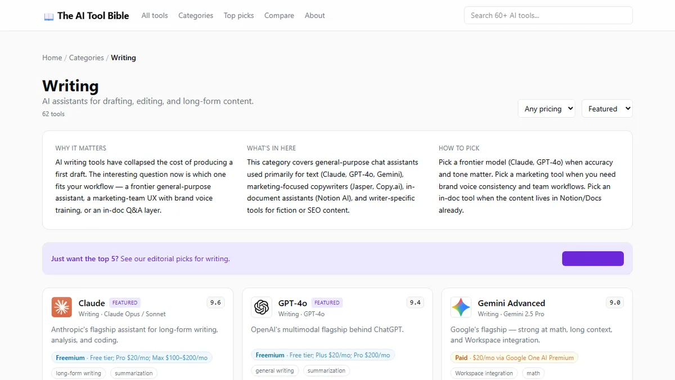Click 'Just want the top 5?' text
675x380 pixels.
85,259
